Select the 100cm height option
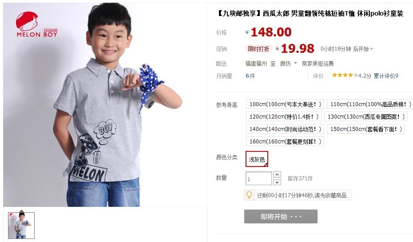Screen dimensions: 413x242 [x=285, y=104]
